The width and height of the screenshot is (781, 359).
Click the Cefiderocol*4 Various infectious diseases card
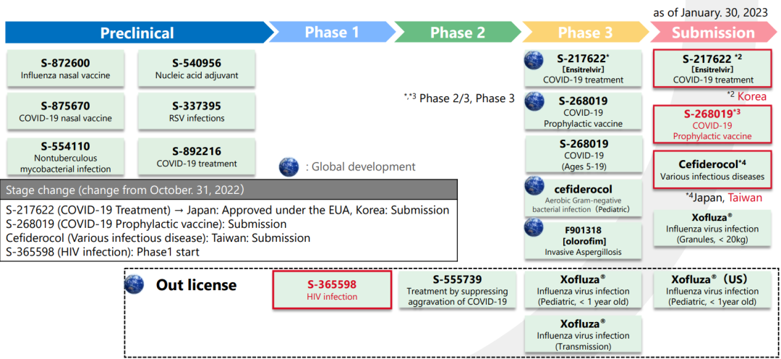pos(713,169)
